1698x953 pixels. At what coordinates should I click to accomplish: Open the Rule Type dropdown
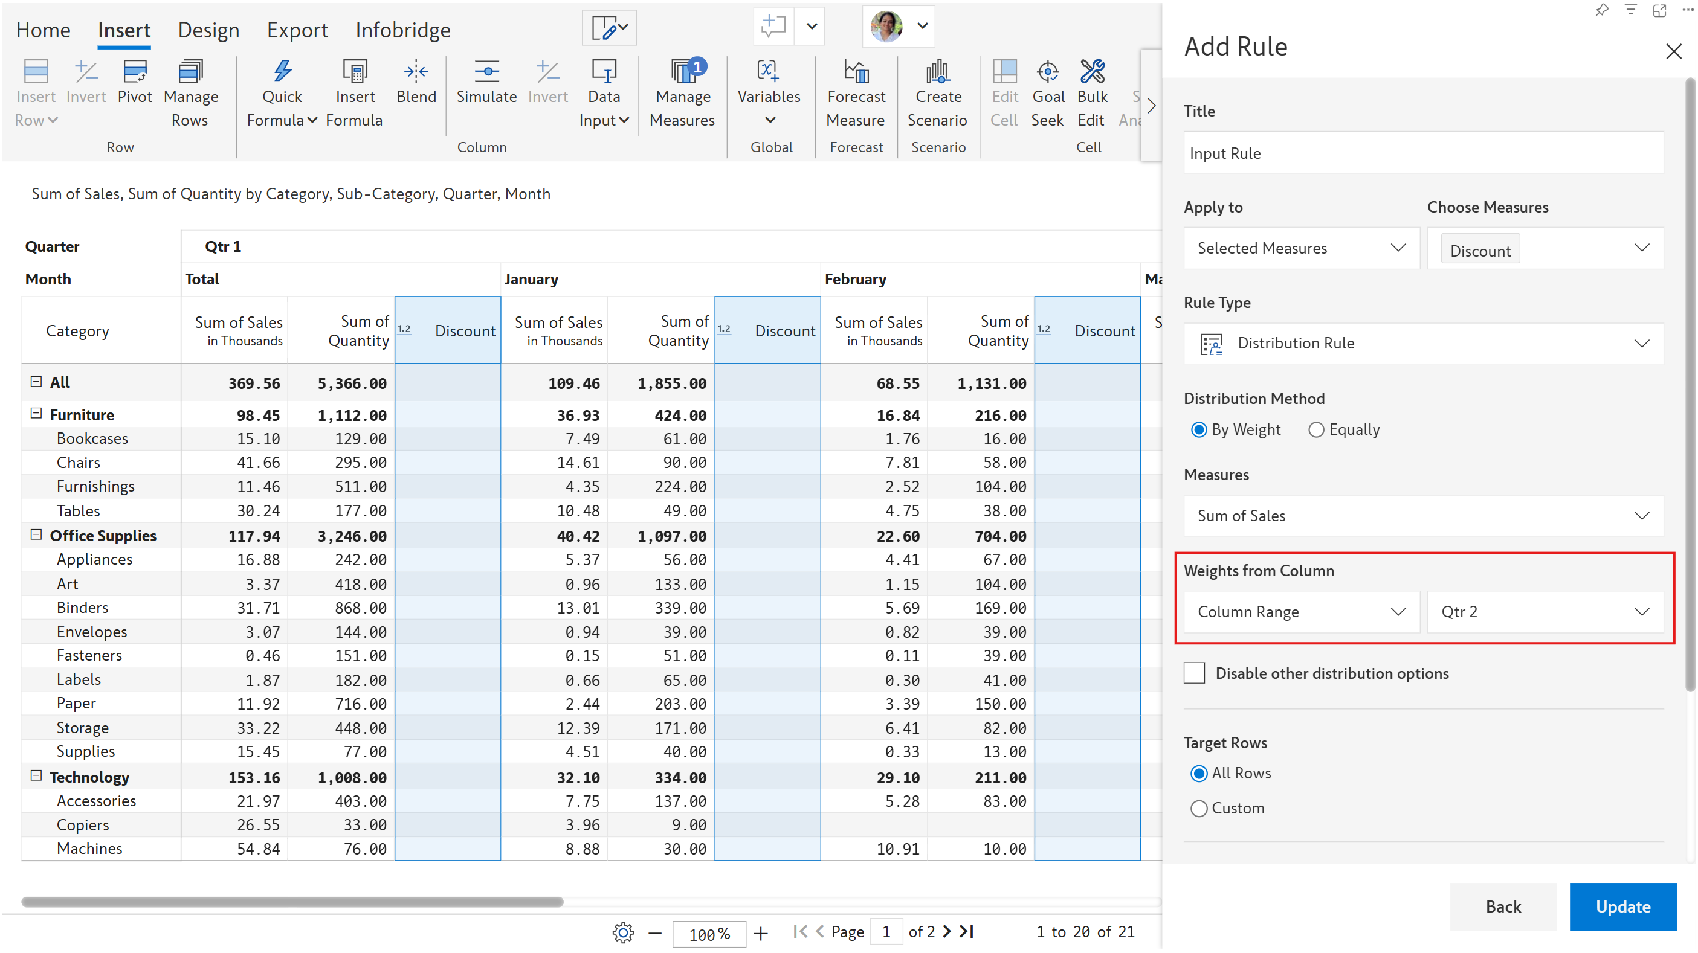tap(1423, 344)
